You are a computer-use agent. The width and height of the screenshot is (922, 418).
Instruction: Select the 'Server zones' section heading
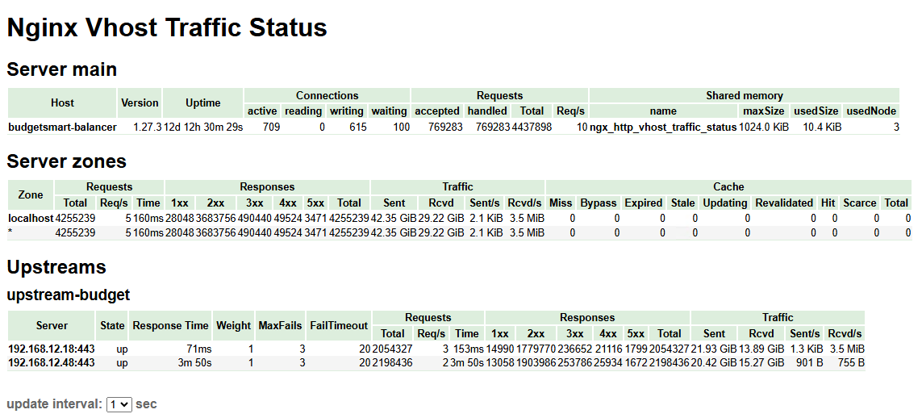pyautogui.click(x=66, y=161)
